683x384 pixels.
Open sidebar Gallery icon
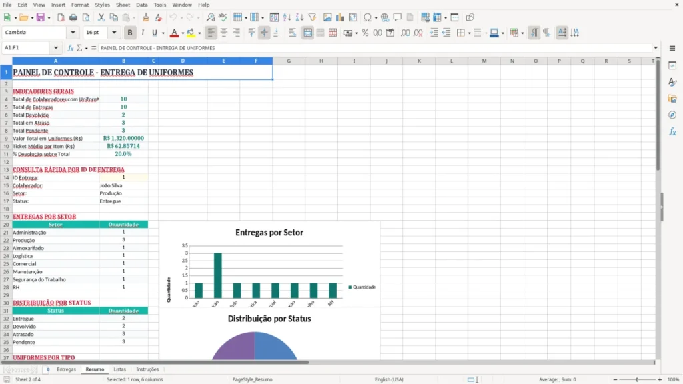click(x=672, y=99)
